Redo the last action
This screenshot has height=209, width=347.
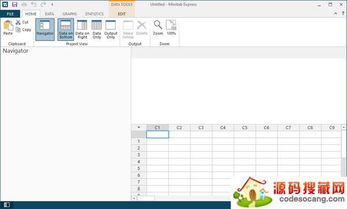(x=43, y=4)
